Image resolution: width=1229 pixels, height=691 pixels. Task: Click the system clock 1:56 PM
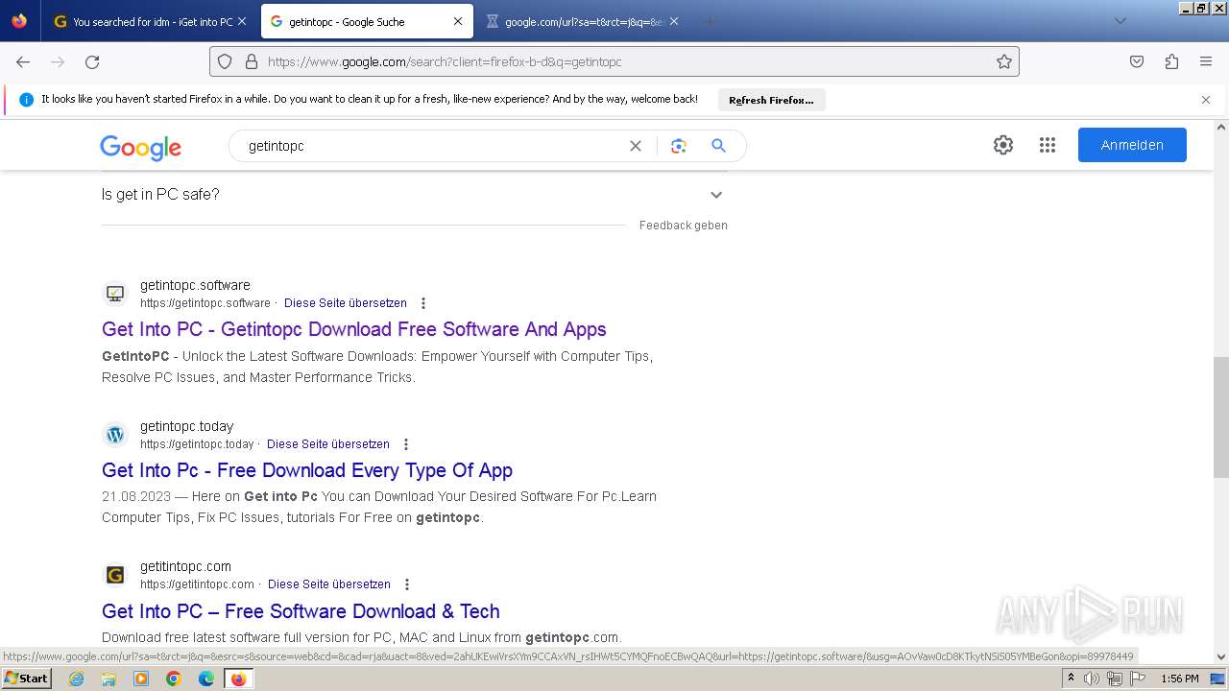coord(1180,679)
